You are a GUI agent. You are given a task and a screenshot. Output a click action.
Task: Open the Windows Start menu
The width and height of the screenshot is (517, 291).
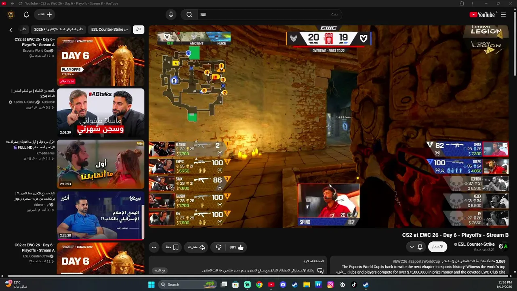(151, 285)
